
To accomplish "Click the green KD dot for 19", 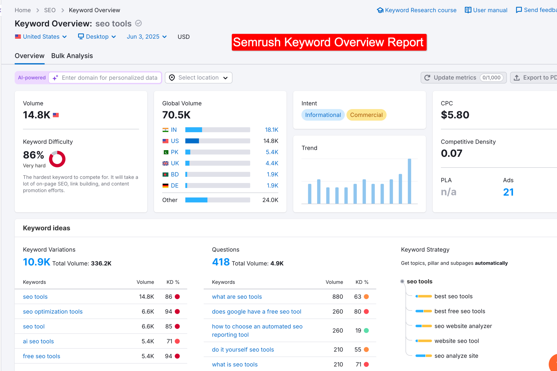I will click(366, 330).
